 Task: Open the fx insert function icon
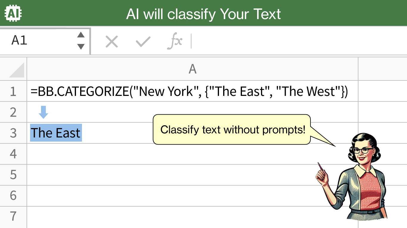coord(175,42)
